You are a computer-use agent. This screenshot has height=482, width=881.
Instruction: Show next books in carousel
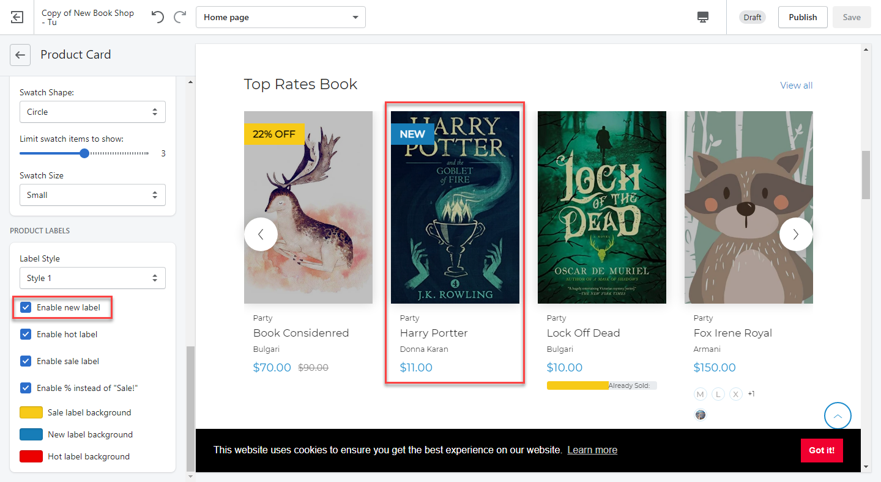[x=796, y=234]
